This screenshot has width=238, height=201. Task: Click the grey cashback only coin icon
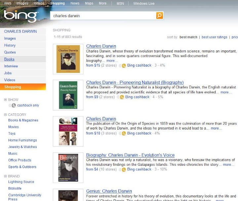(14, 105)
